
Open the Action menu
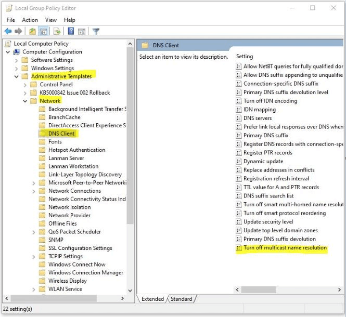pos(30,20)
